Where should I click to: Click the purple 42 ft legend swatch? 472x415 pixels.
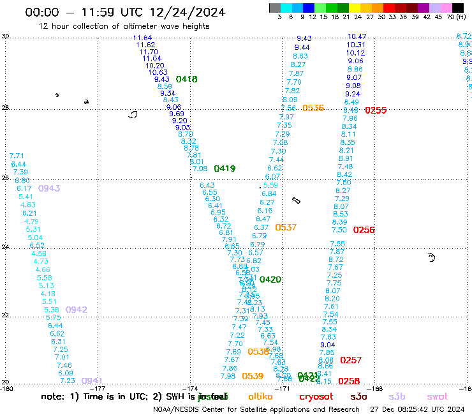[x=424, y=8]
